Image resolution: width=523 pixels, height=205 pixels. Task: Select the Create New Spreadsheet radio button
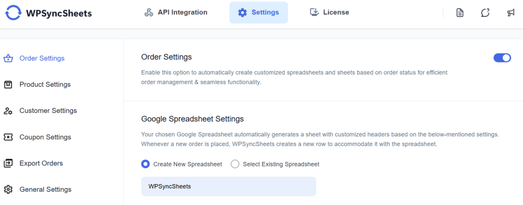tap(146, 164)
